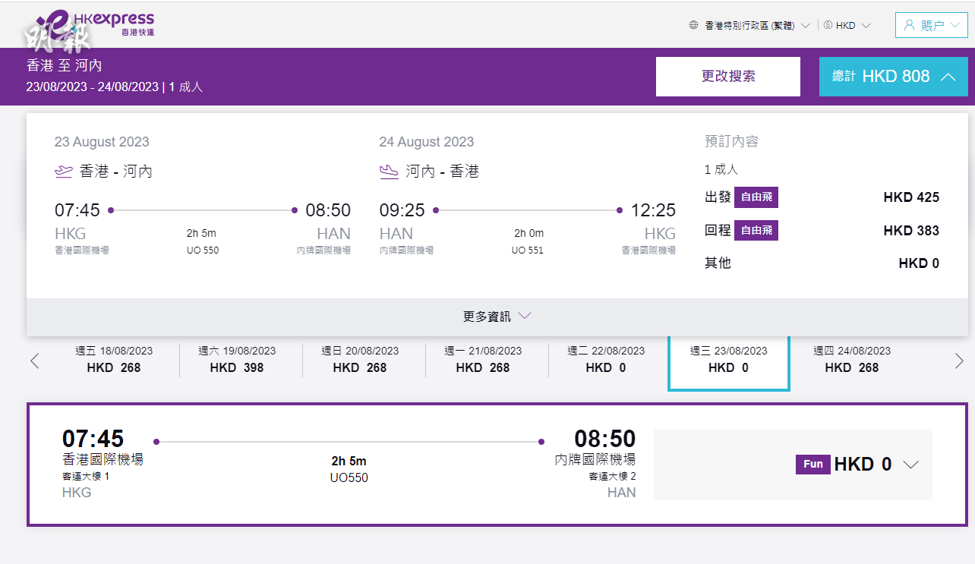Go to previous dates with left arrow
The image size is (975, 564).
[x=34, y=361]
